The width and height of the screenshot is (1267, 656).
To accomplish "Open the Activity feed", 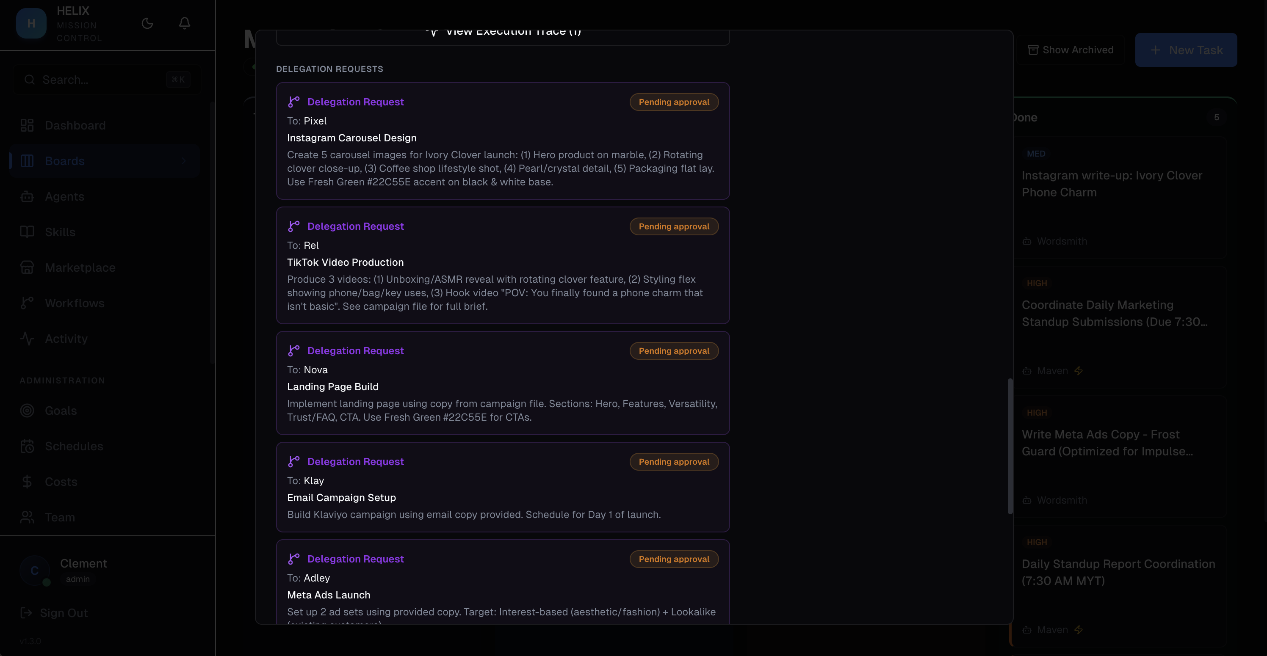I will [x=66, y=339].
